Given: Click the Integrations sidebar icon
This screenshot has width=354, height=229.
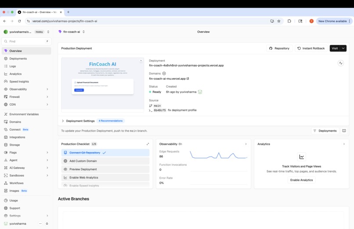Looking at the screenshot, I should click(6, 137).
